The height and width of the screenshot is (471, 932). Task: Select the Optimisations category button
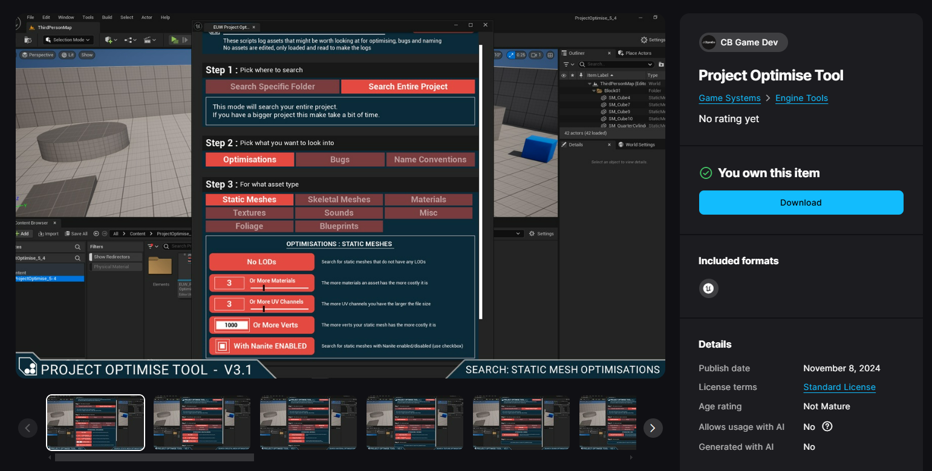click(250, 160)
